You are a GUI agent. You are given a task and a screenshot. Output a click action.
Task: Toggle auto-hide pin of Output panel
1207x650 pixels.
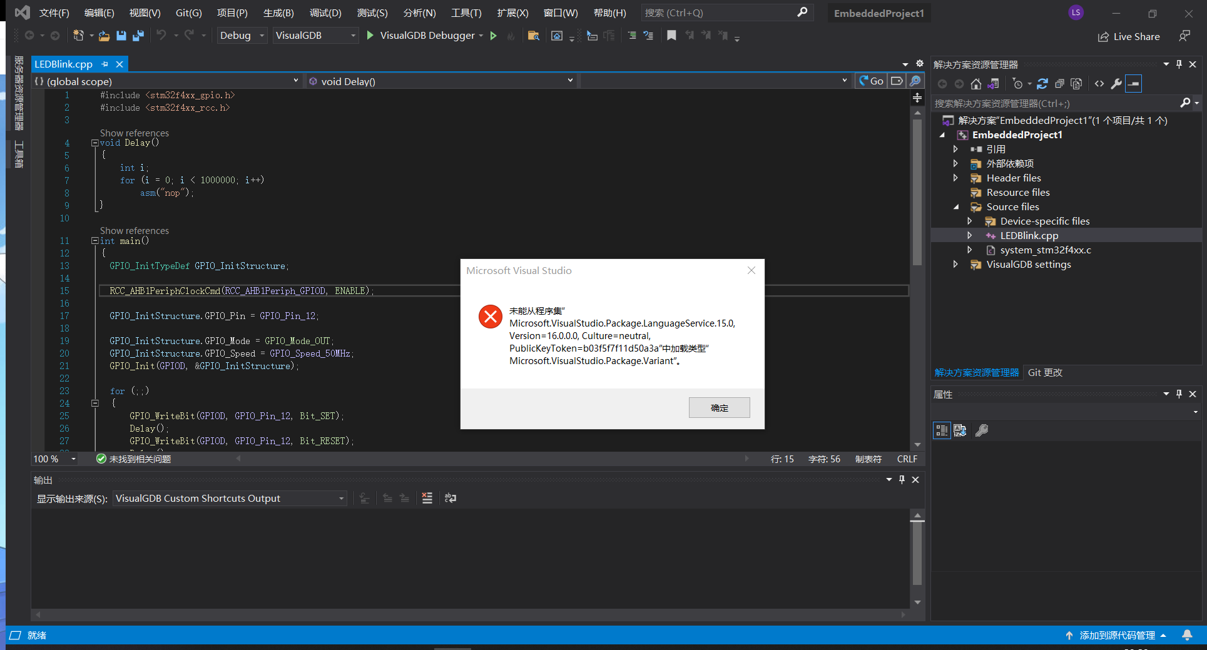tap(902, 479)
